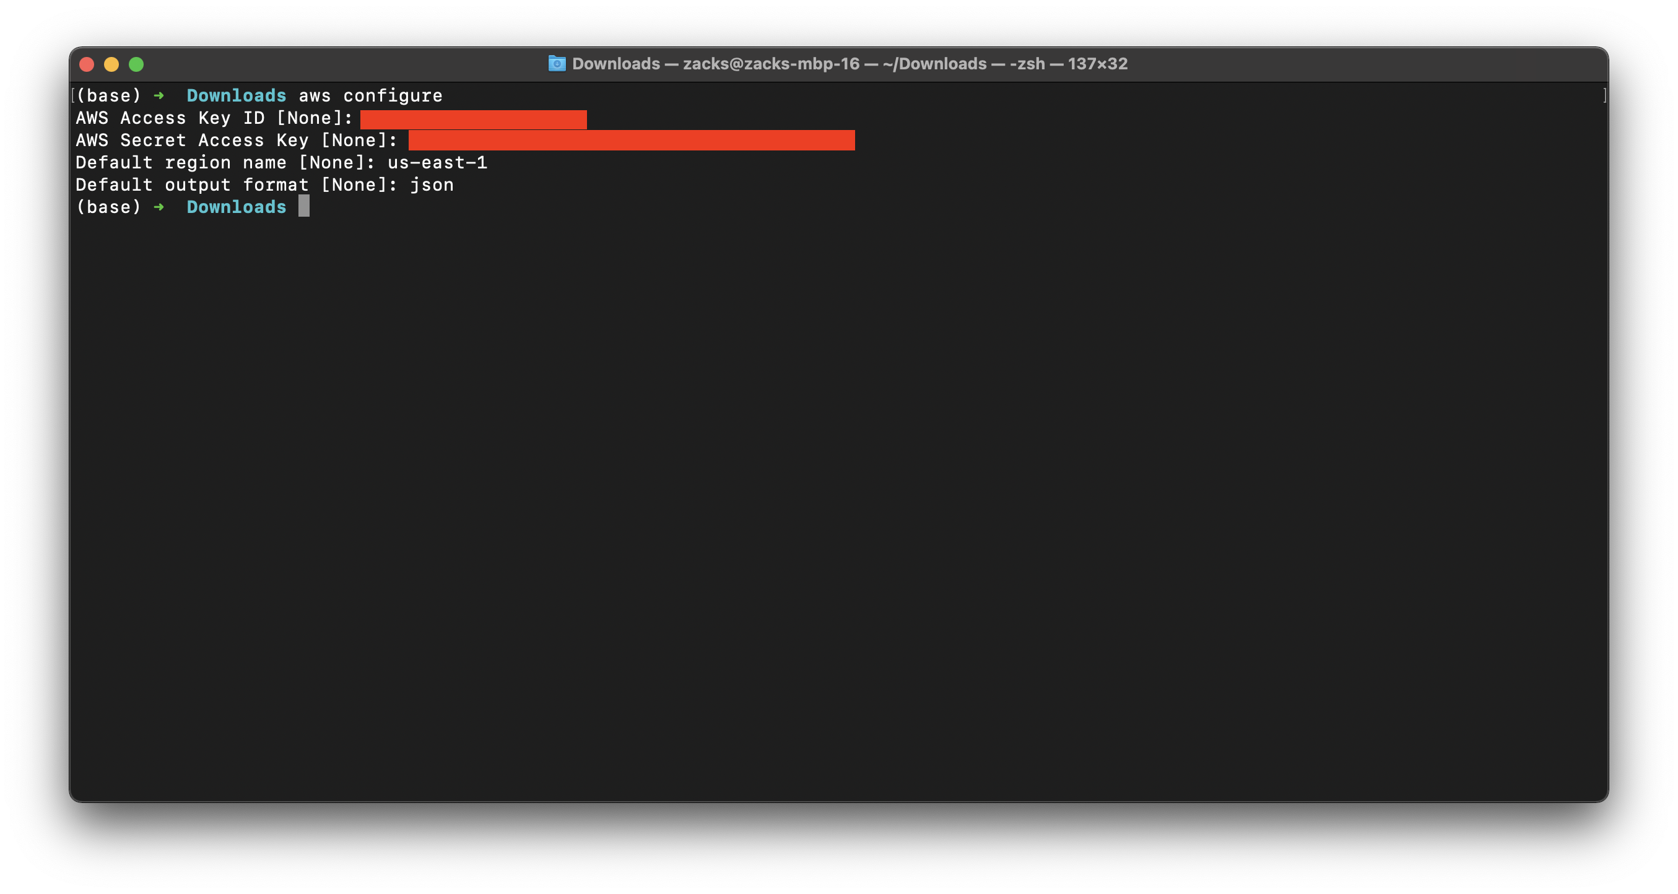This screenshot has height=894, width=1678.
Task: Click the green arrow on the last prompt line
Action: click(159, 207)
